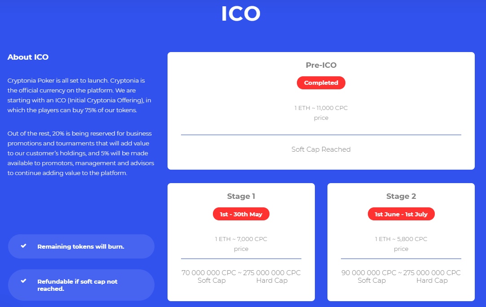This screenshot has height=307, width=486.
Task: Click the 1 ETH ~ 5,800 CPC price
Action: tap(401, 239)
